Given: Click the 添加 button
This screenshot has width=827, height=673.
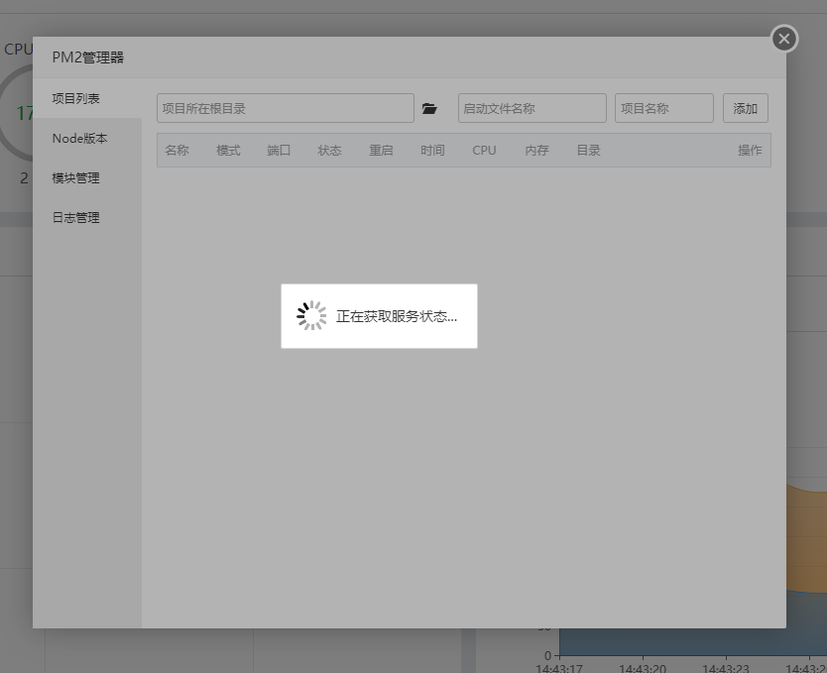Looking at the screenshot, I should (746, 109).
